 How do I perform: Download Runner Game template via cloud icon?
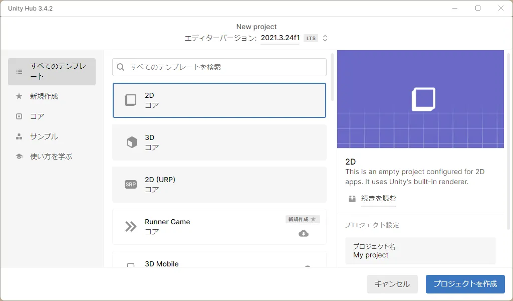(x=304, y=233)
